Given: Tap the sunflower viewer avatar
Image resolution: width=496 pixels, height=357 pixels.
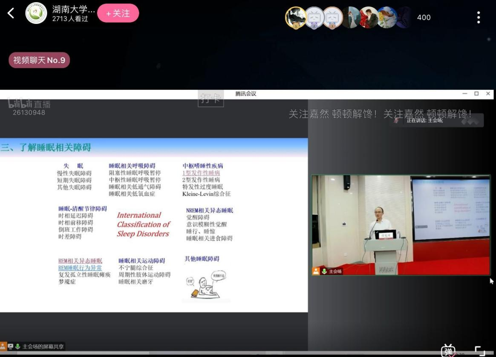Looking at the screenshot, I should tap(386, 17).
